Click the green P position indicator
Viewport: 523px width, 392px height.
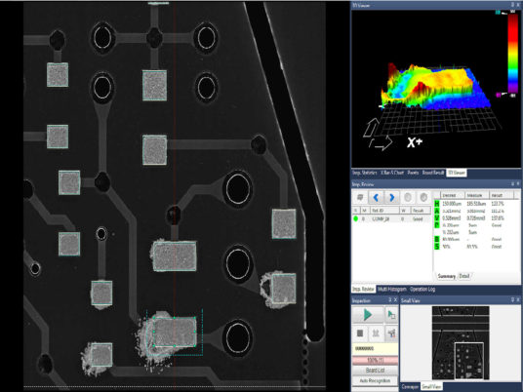tap(436, 225)
